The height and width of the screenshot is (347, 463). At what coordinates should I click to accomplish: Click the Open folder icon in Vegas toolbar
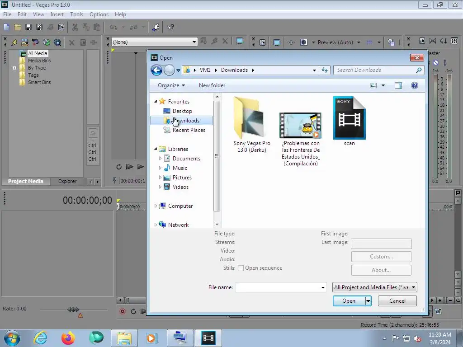click(x=18, y=27)
